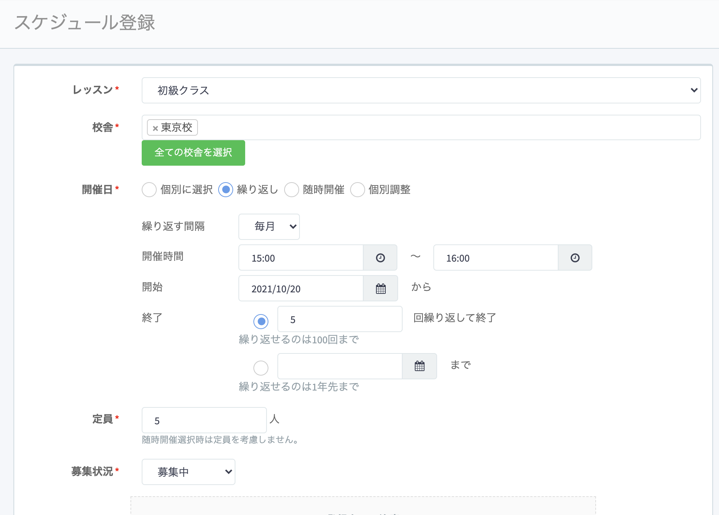The image size is (719, 515).
Task: Choose the end-by-date まで radio button
Action: coord(261,368)
